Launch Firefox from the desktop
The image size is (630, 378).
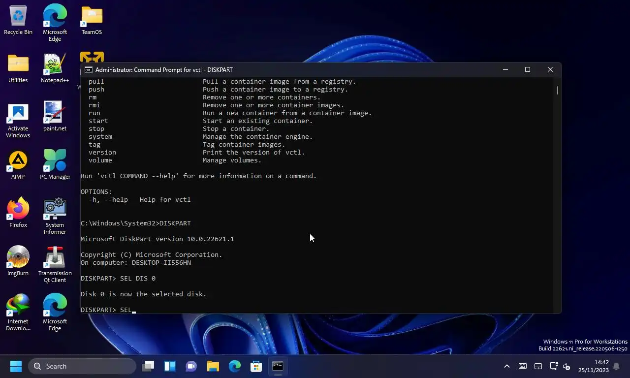(18, 213)
